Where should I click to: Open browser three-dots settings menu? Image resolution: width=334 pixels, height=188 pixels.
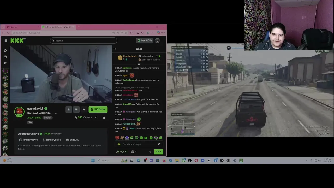(x=152, y=33)
